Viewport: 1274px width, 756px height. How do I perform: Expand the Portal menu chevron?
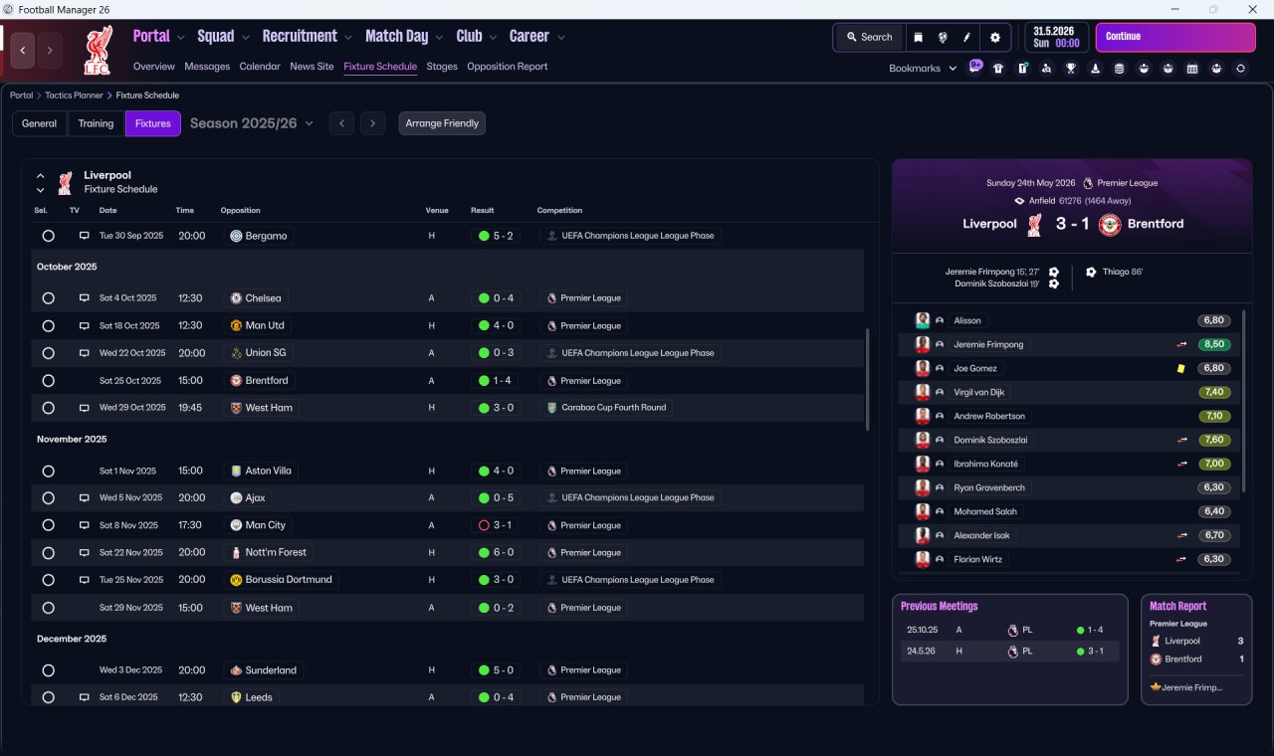click(180, 38)
